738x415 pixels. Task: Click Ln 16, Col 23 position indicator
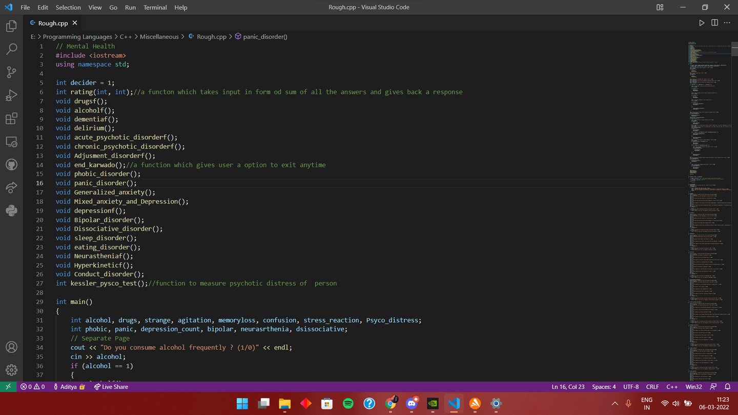pyautogui.click(x=568, y=387)
